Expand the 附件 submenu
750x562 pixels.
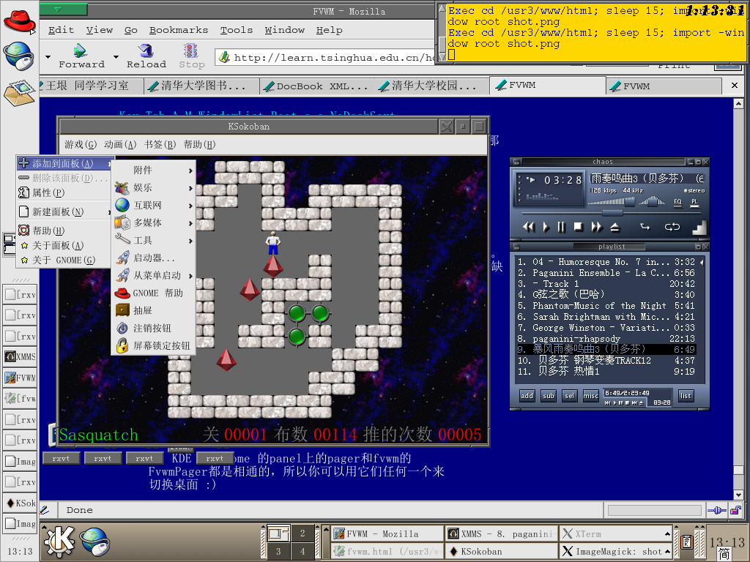[154, 170]
